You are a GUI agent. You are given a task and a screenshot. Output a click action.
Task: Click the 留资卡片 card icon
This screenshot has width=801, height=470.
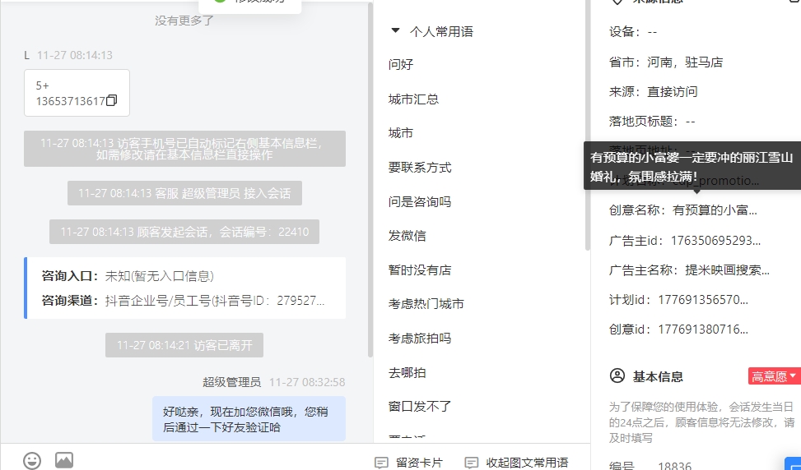pos(381,463)
